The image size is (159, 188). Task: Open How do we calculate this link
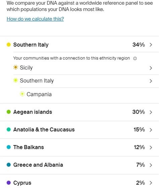(35, 19)
